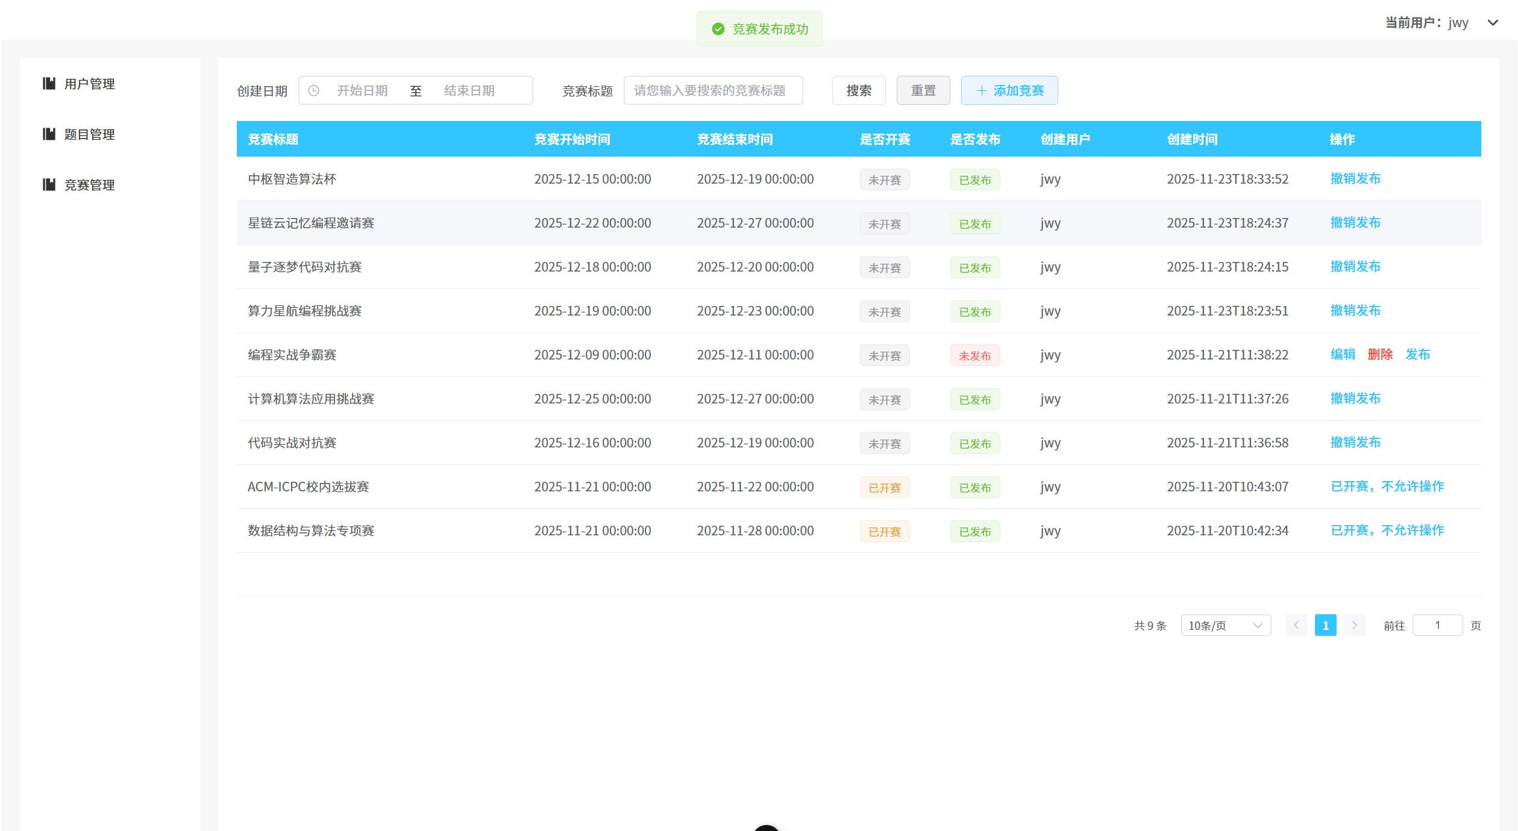Viewport: 1518px width, 831px height.
Task: Click the 题目管理 sidebar icon
Action: pos(49,134)
